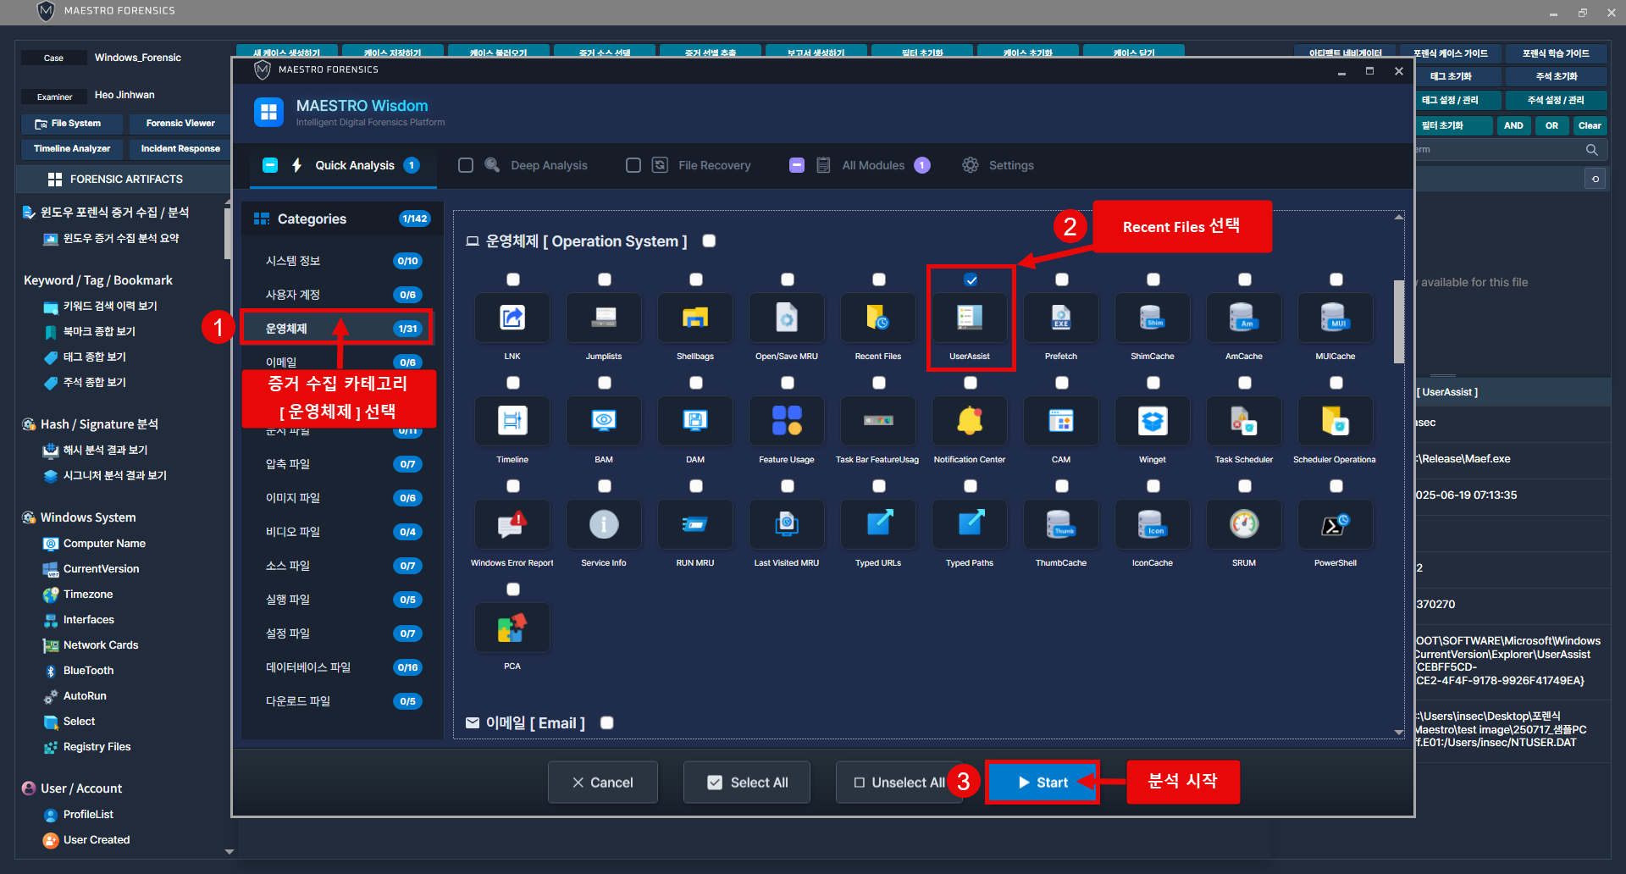Check the LNK checkbox
This screenshot has width=1626, height=874.
(513, 279)
